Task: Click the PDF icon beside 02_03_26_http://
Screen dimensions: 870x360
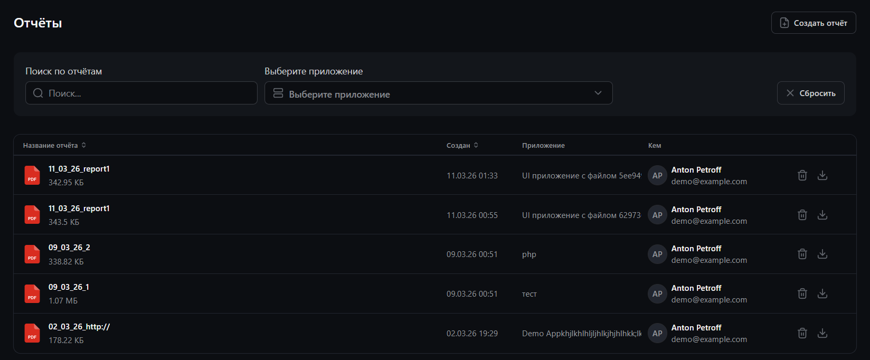Action: coord(32,333)
